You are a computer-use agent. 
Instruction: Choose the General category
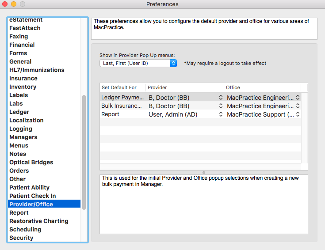[x=20, y=61]
